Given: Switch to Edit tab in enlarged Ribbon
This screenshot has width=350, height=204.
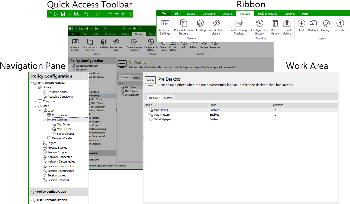Looking at the screenshot, I should point(177,14).
